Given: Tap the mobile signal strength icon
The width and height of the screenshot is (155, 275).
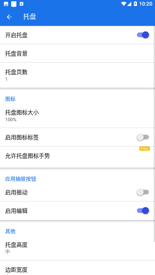Looking at the screenshot, I should pos(129,4).
